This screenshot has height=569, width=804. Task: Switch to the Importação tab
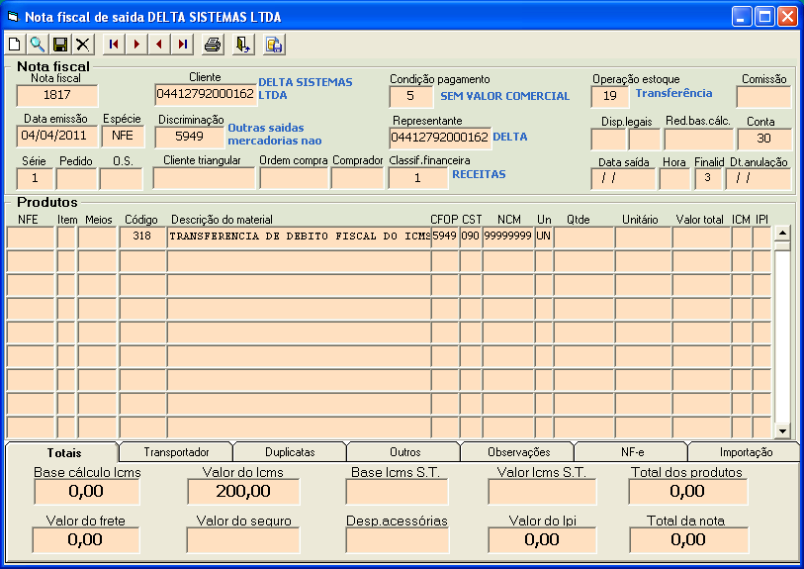tap(746, 452)
